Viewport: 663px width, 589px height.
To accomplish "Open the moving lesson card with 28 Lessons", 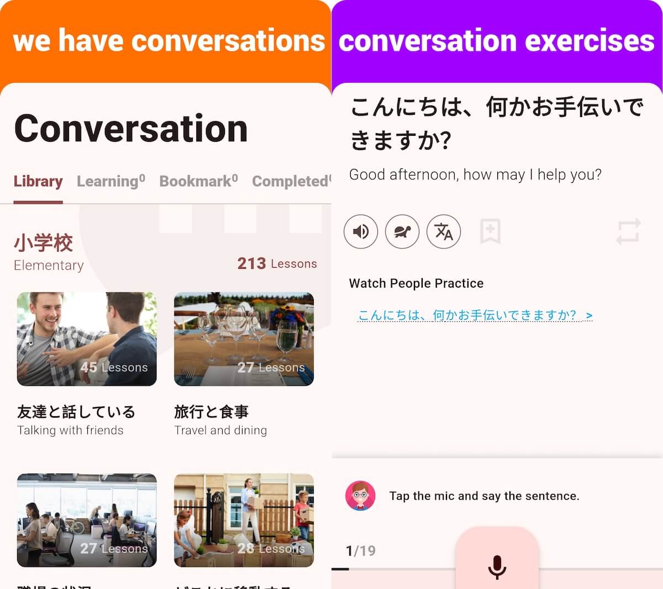I will (x=244, y=520).
